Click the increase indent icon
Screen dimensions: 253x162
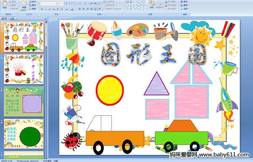coord(95,3)
